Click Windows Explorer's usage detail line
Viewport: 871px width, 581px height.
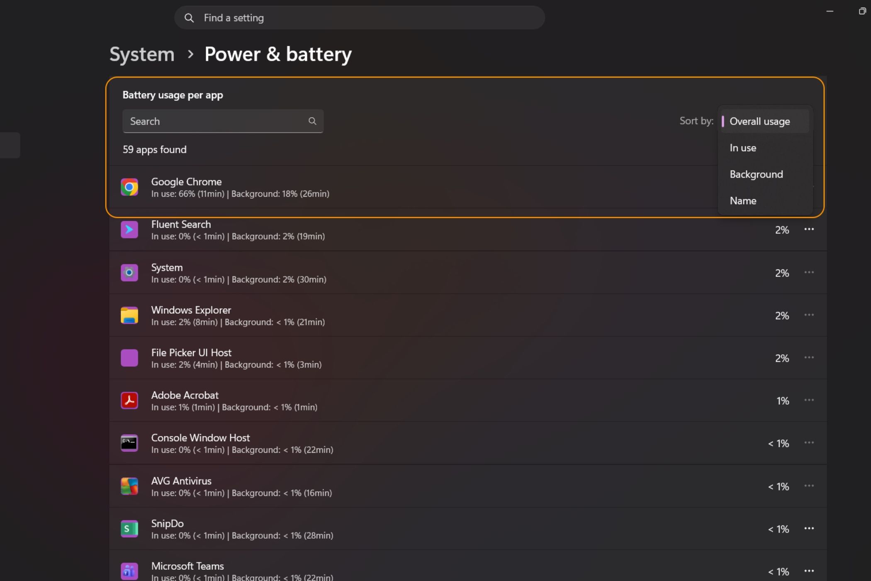tap(238, 322)
